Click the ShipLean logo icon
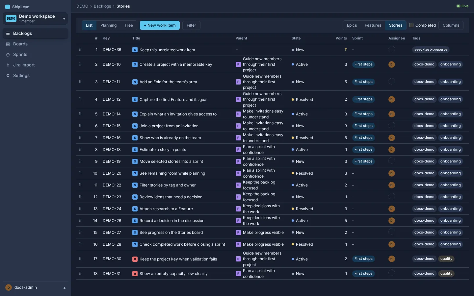Screen dimensions: 474x296 tap(8, 7)
